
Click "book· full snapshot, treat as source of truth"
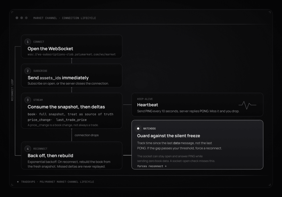[x=70, y=114]
